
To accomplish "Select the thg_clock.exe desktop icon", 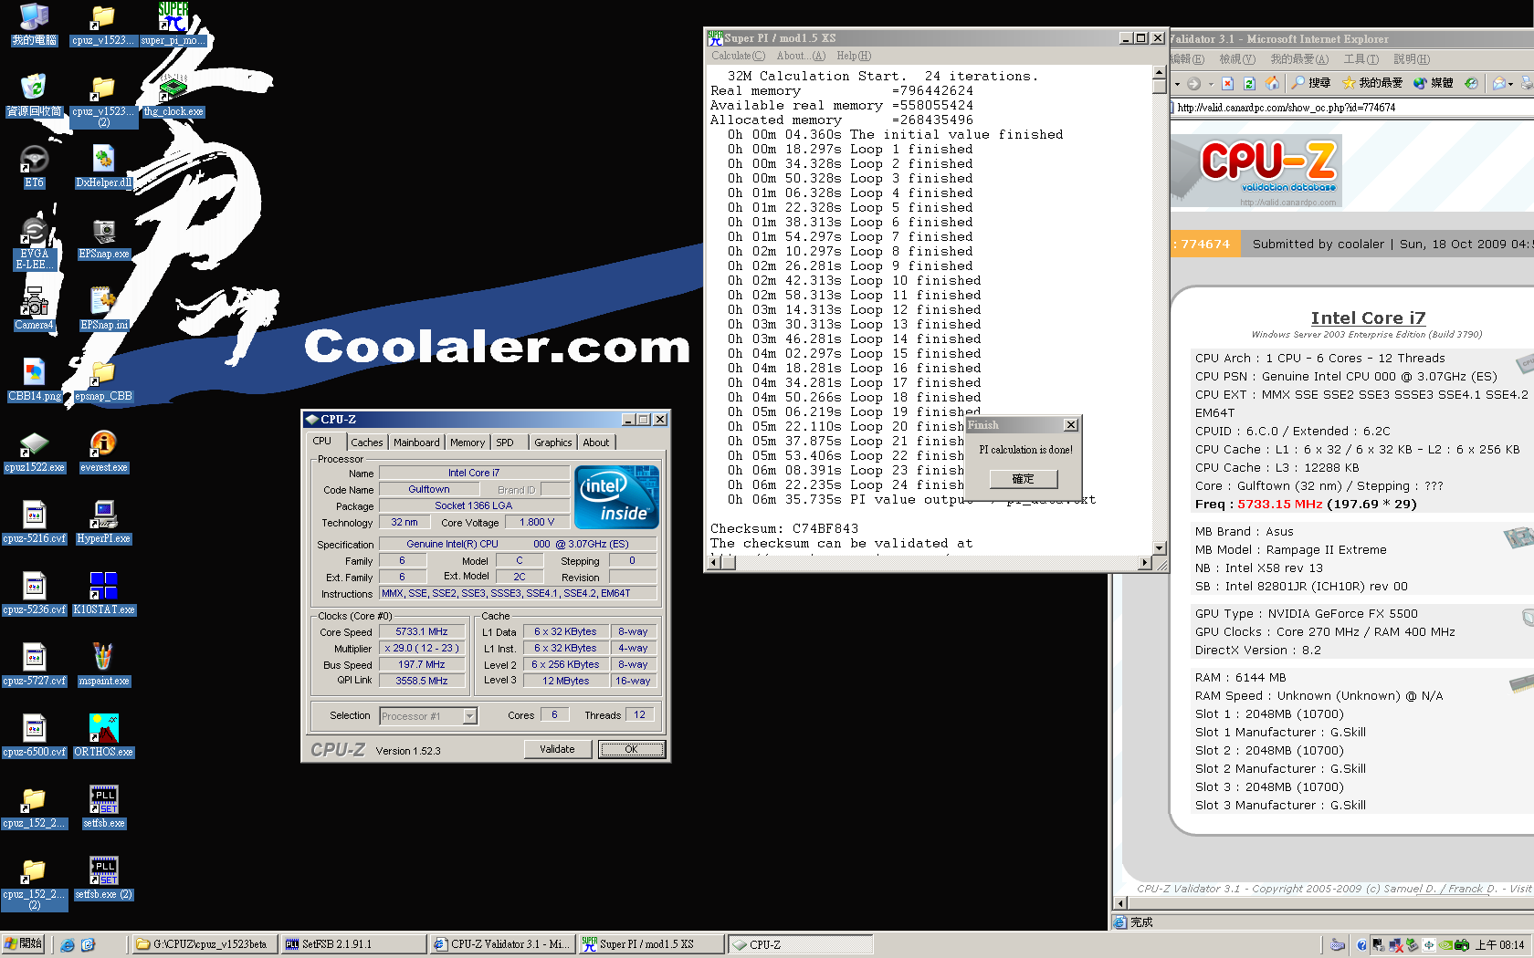I will pos(173,95).
